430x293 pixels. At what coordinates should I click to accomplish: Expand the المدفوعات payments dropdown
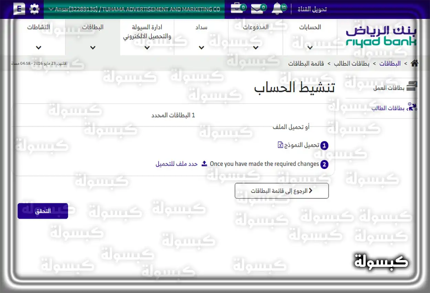(x=256, y=36)
